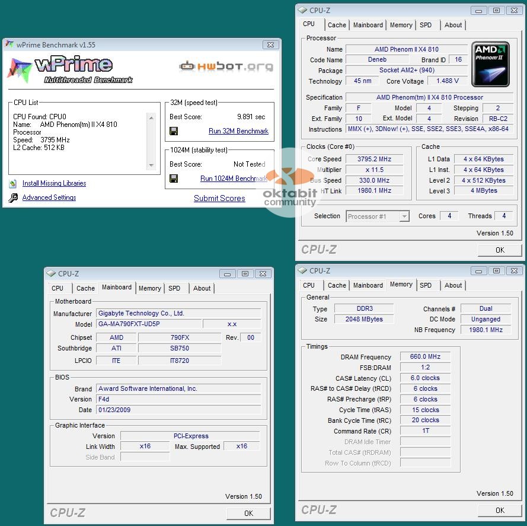Screen dimensions: 527x526
Task: Open About tab in Memory CPU-Z window
Action: (453, 285)
